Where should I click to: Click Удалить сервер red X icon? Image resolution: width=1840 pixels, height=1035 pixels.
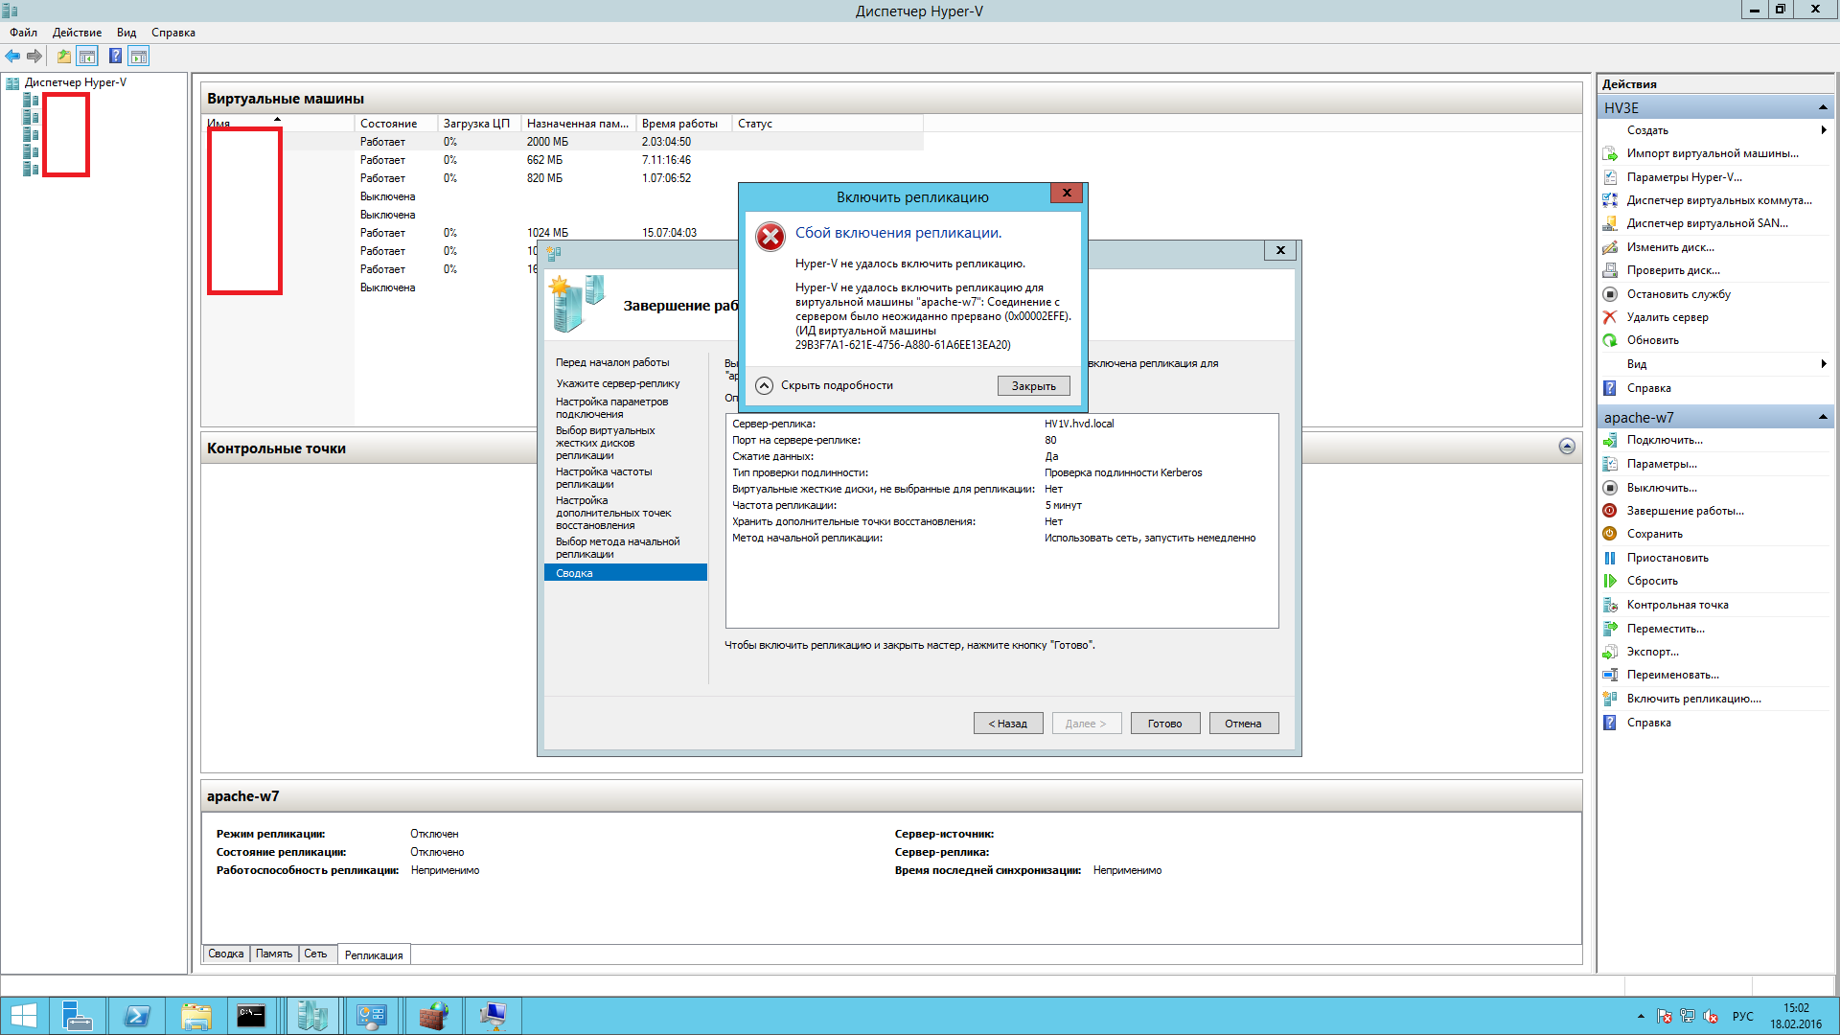point(1610,317)
